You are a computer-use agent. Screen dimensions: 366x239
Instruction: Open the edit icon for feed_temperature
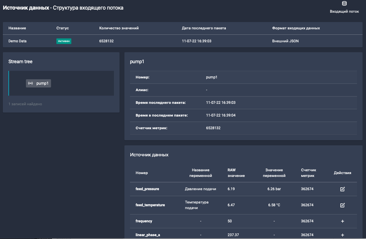click(x=343, y=205)
